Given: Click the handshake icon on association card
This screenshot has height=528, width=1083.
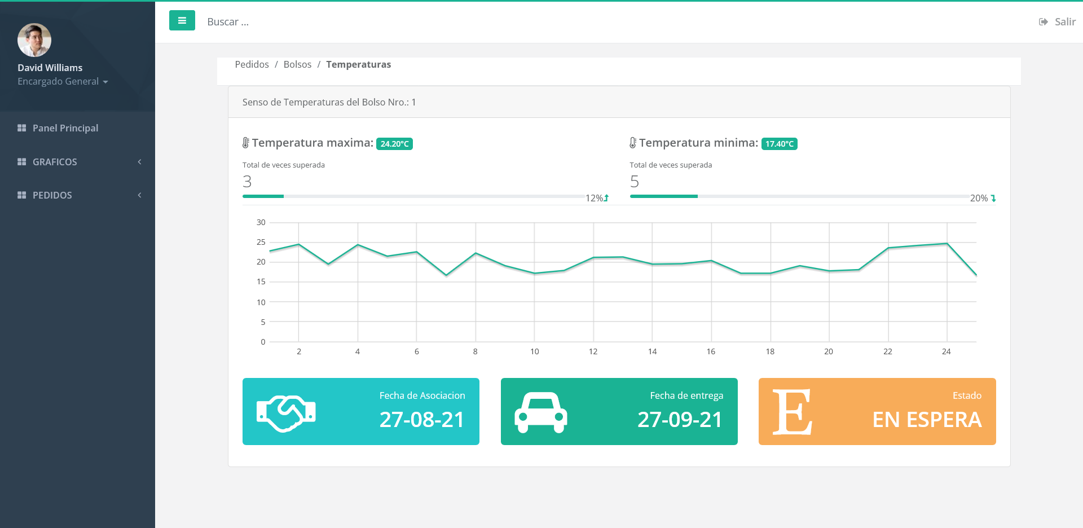Looking at the screenshot, I should point(286,412).
